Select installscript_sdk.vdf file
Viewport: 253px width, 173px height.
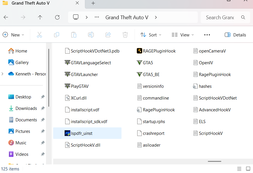click(x=86, y=122)
